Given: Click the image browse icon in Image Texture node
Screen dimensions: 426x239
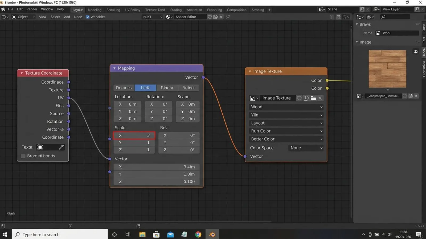Looking at the screenshot, I should pos(253,98).
